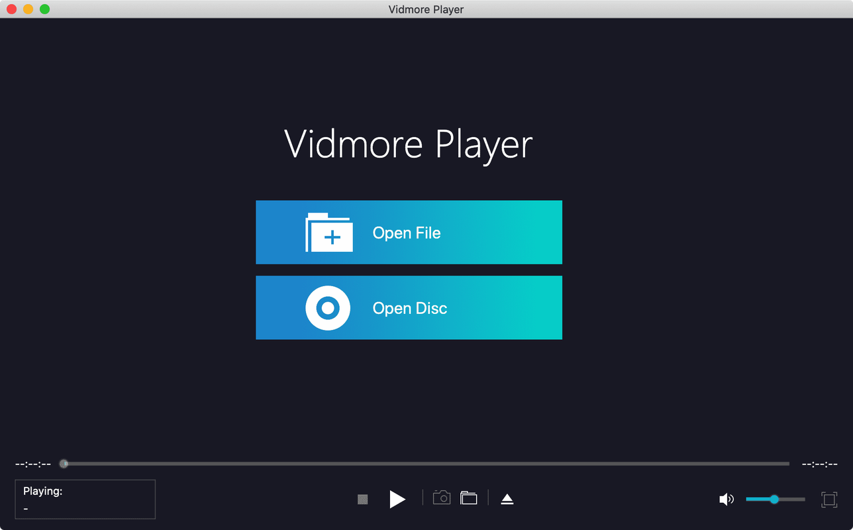Click the volume slider handle
The width and height of the screenshot is (853, 530).
click(x=774, y=499)
